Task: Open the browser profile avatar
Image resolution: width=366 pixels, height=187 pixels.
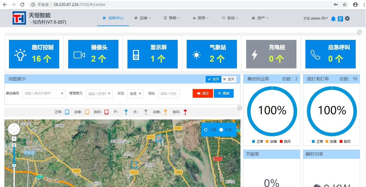Action: click(x=355, y=5)
